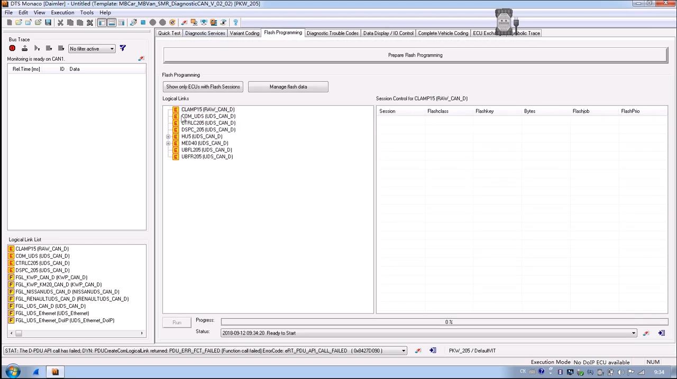
Task: Click Windows Start orb on taskbar
Action: tap(13, 372)
